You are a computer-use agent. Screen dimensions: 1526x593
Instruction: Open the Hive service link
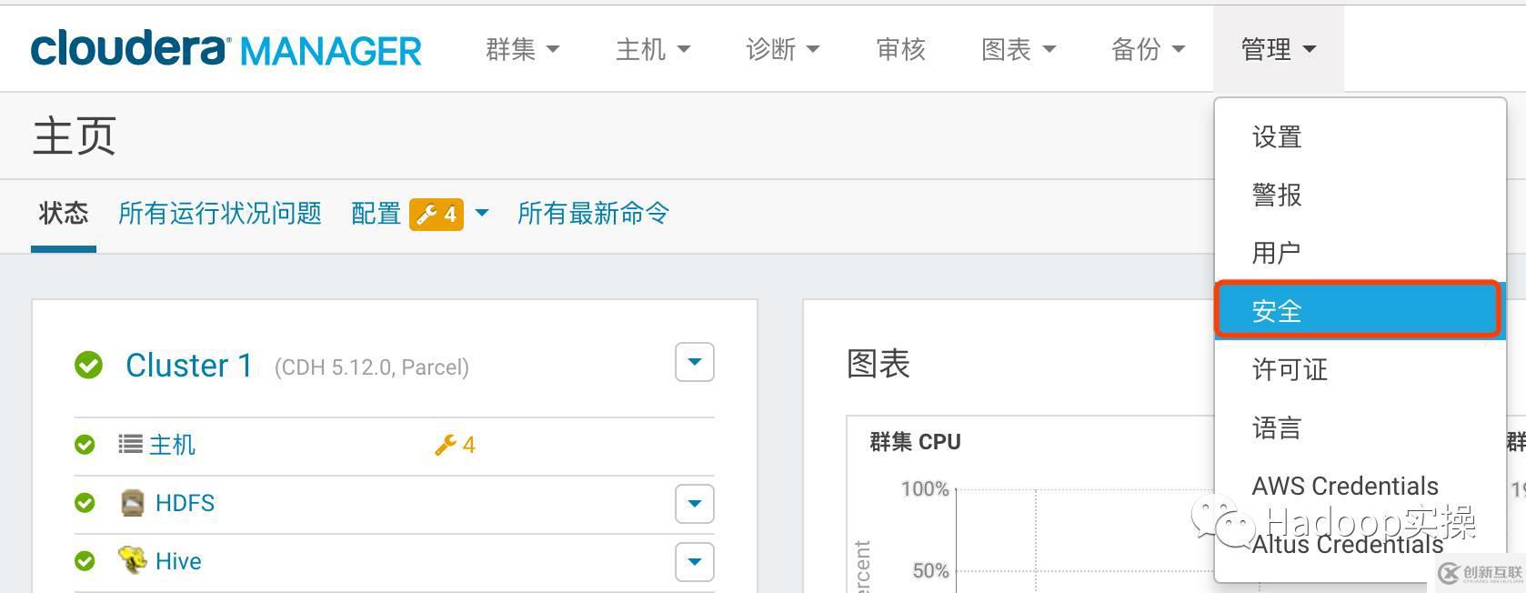pyautogui.click(x=178, y=561)
